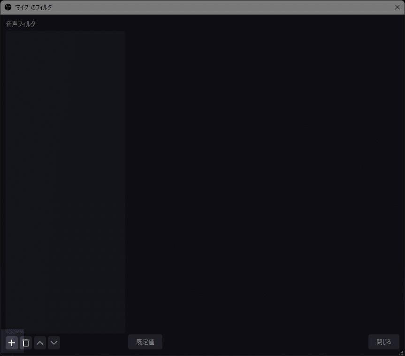The height and width of the screenshot is (356, 405).
Task: Reset filter settings by pressing 既定値
Action: 145,341
